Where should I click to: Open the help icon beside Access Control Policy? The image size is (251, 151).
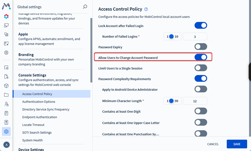pyautogui.click(x=146, y=9)
